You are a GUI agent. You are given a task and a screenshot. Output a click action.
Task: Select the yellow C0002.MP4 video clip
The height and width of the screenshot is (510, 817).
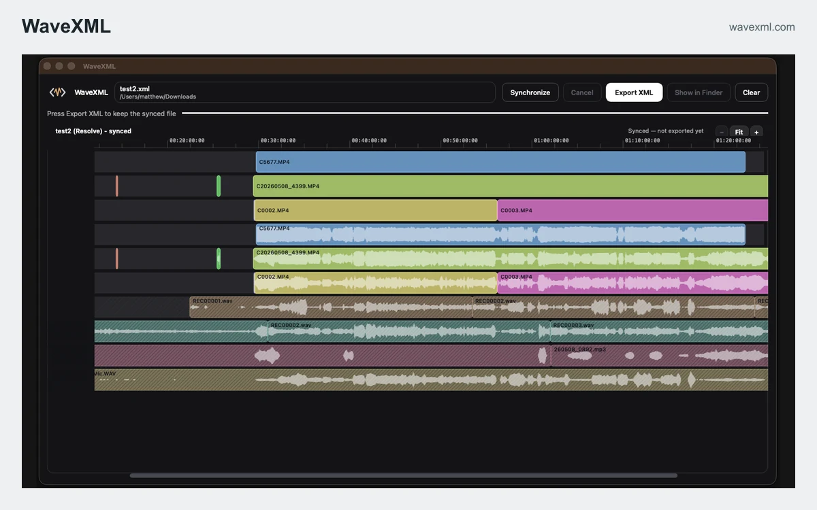click(x=376, y=210)
